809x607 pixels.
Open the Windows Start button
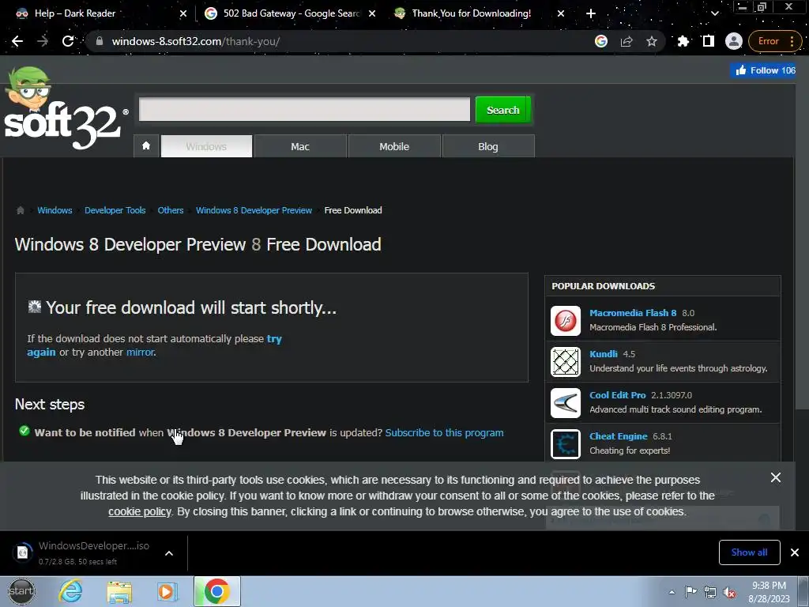tap(21, 591)
